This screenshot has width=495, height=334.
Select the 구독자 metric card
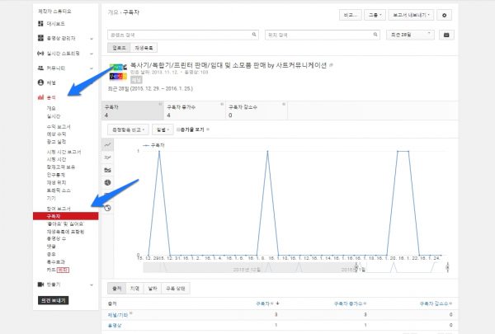(133, 111)
